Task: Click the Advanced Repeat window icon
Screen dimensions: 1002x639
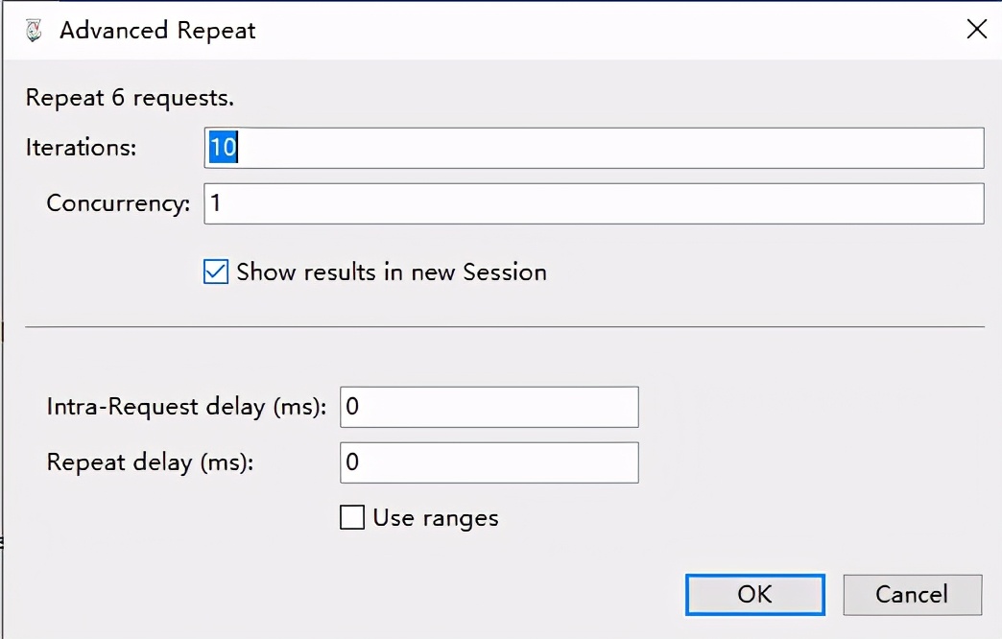Action: 33,31
